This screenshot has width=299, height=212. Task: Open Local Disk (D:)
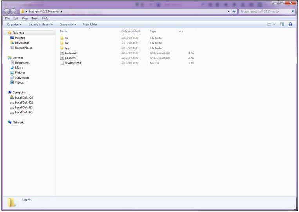coord(24,102)
